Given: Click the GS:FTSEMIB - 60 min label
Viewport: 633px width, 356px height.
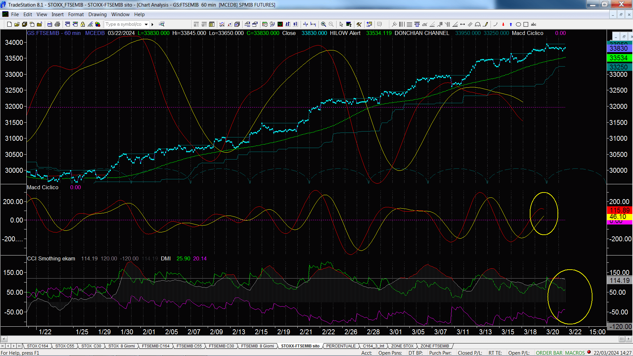Looking at the screenshot, I should pyautogui.click(x=54, y=33).
